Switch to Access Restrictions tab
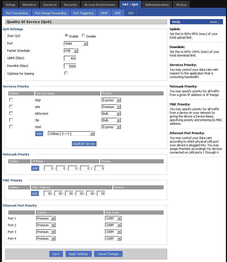The height and width of the screenshot is (262, 227). [100, 5]
